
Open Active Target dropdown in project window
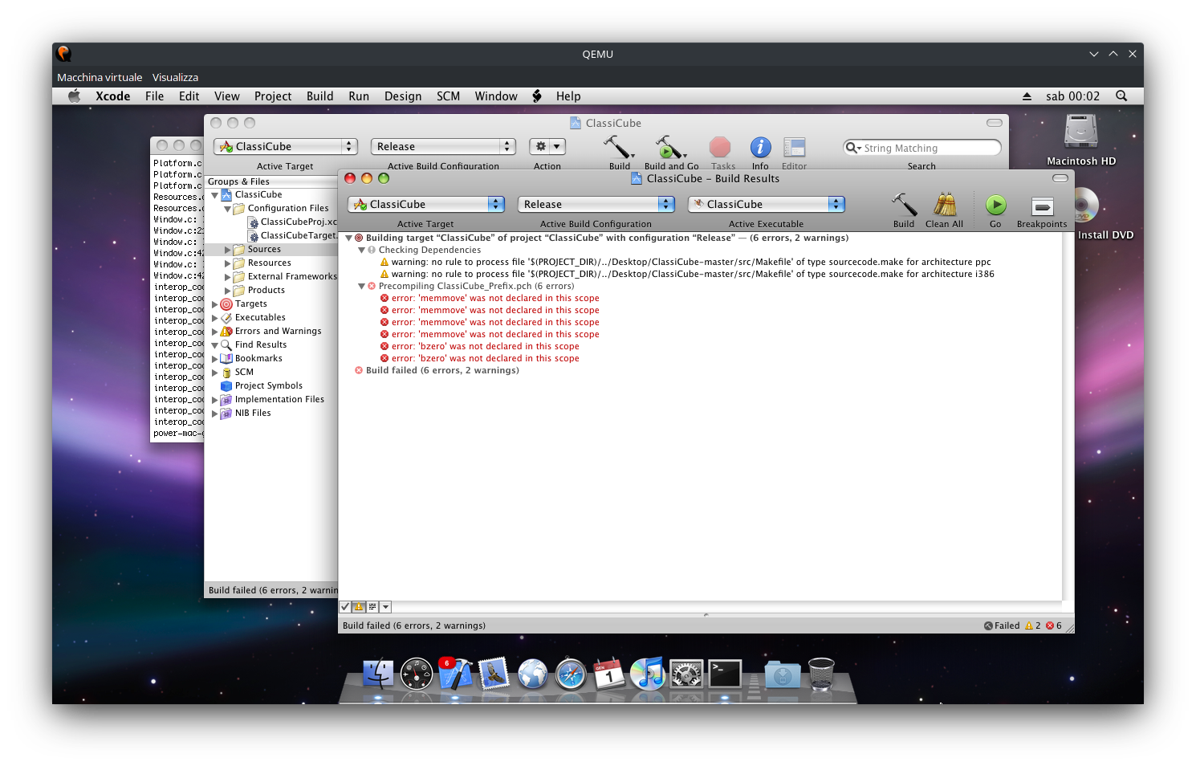[285, 147]
